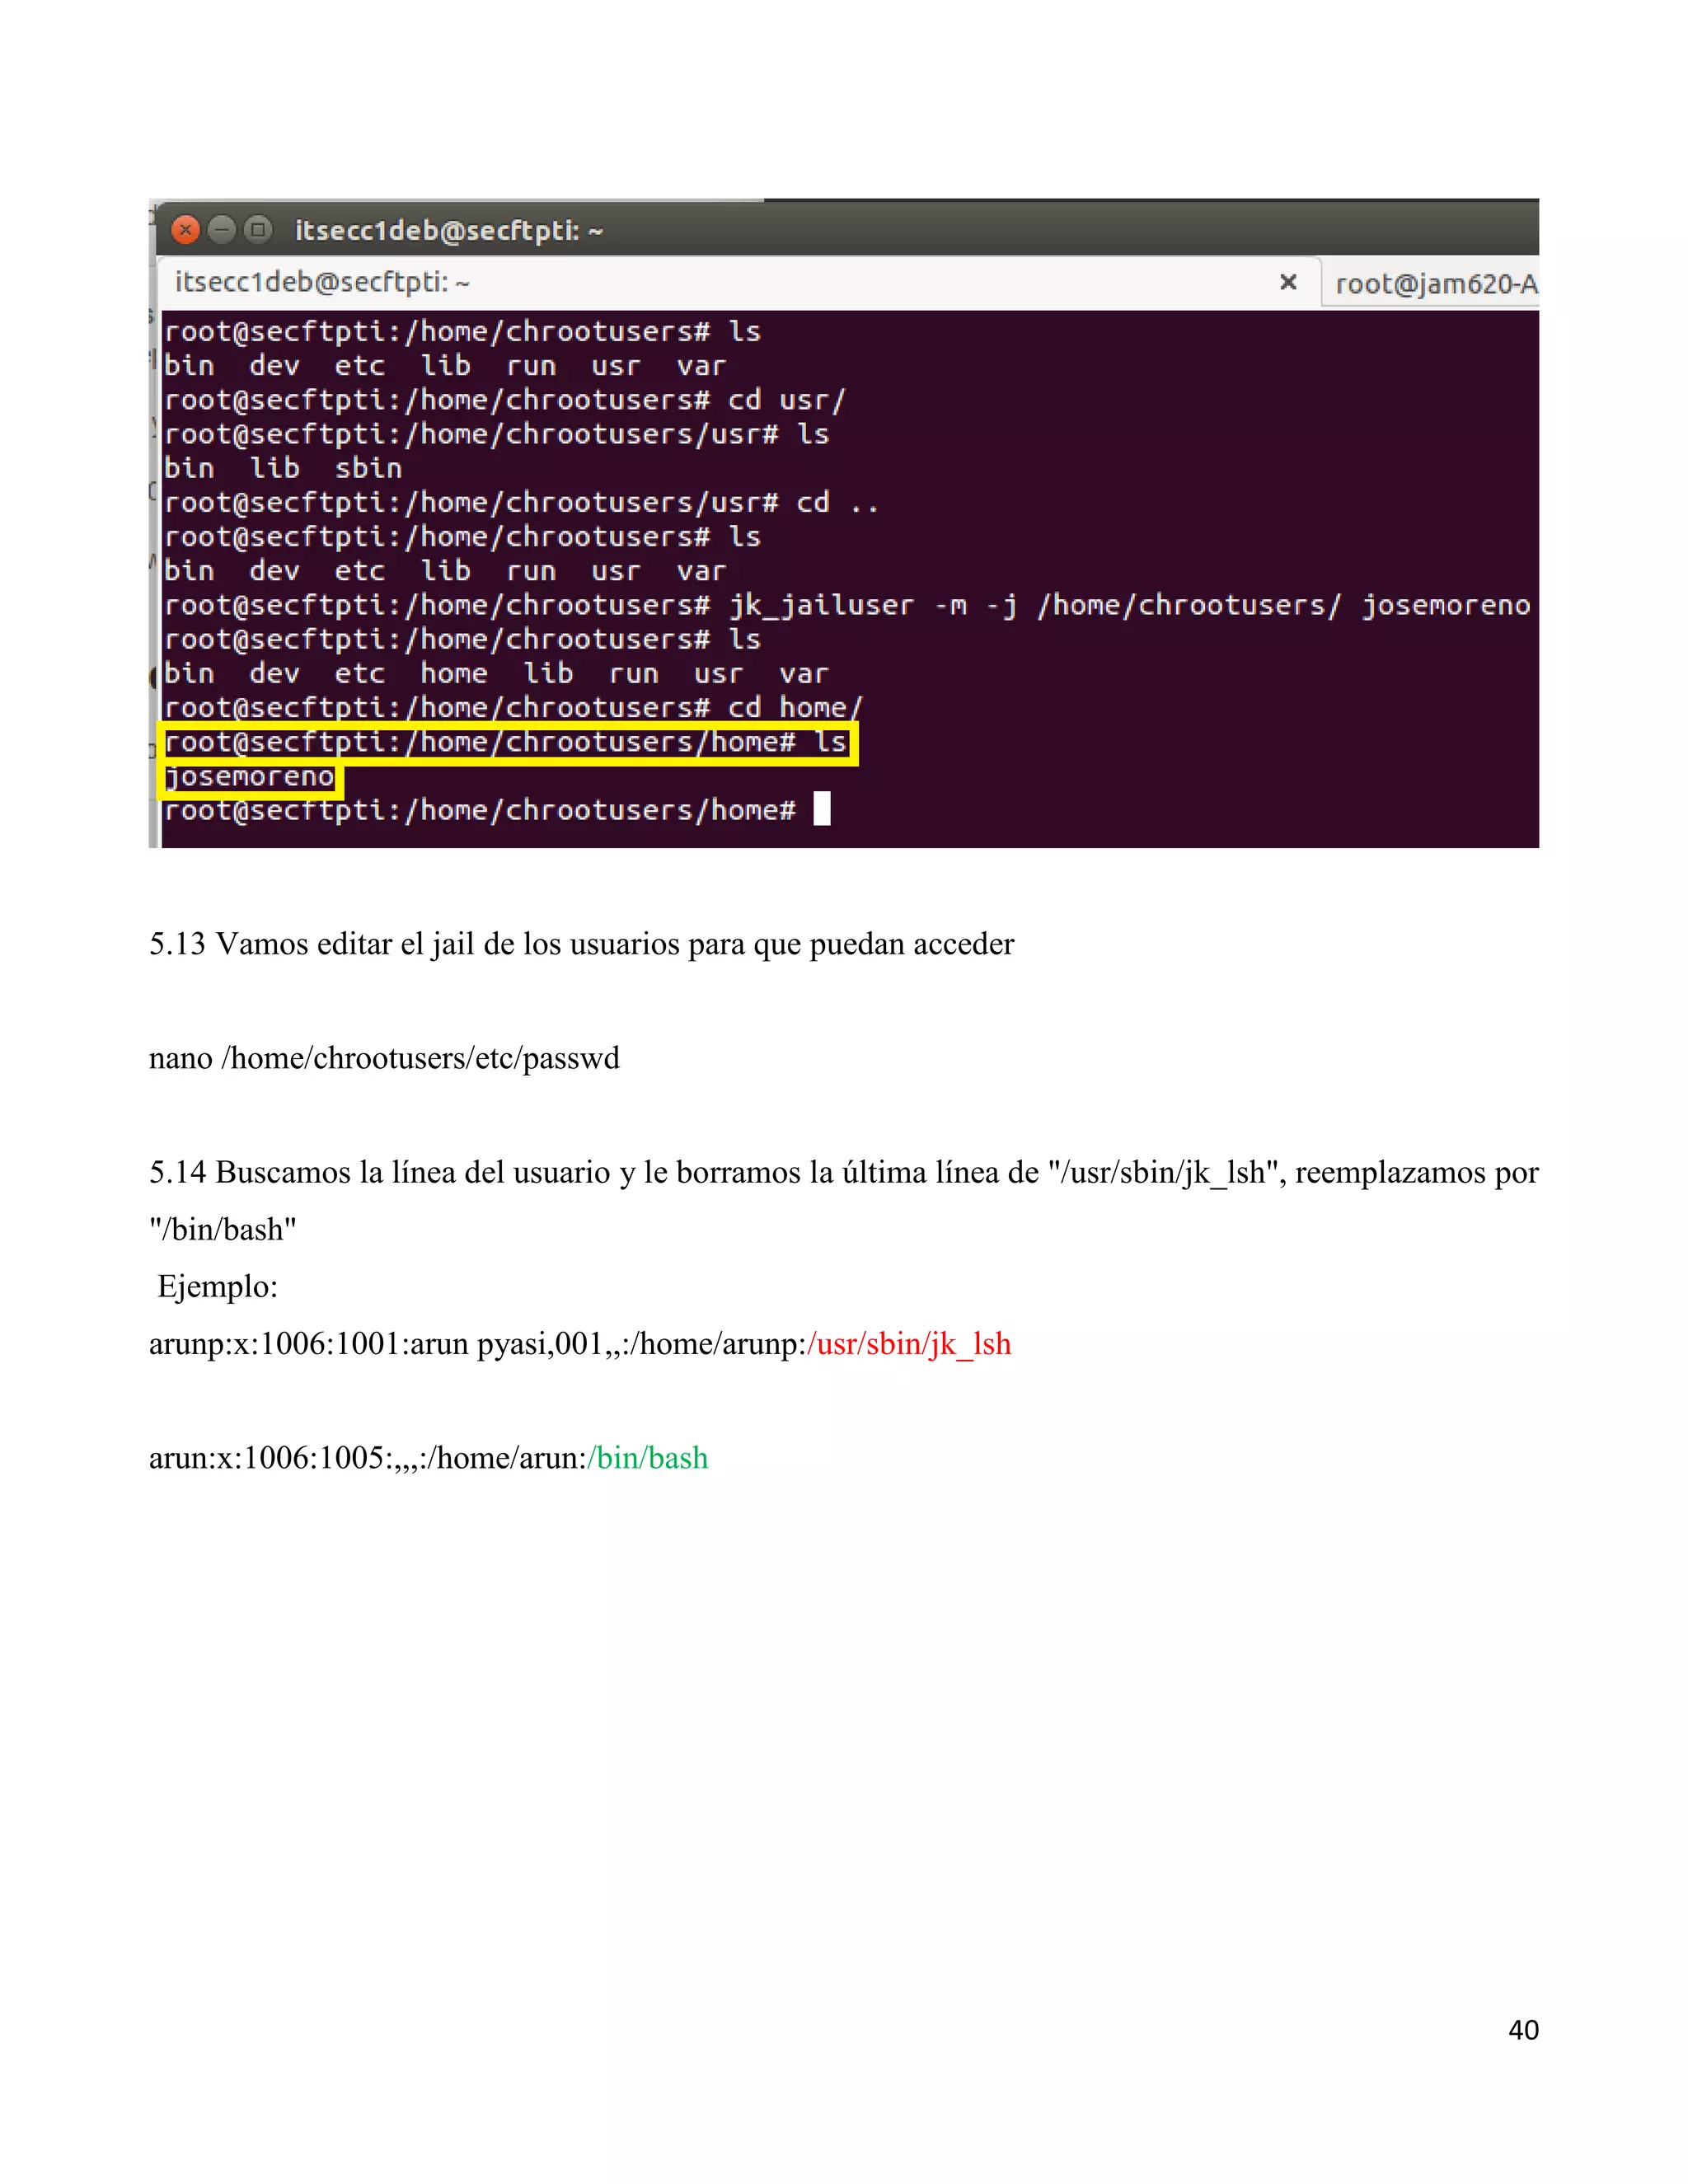The height and width of the screenshot is (2184, 1688).
Task: Maximize the terminal window
Action: tap(258, 230)
